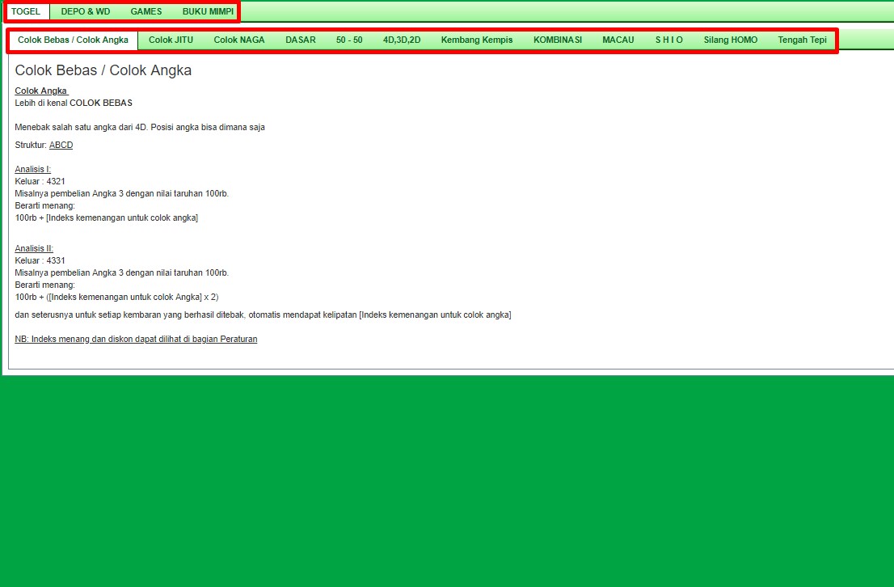The height and width of the screenshot is (587, 894).
Task: Click the line ending with 'colok Angka] x 2)'
Action: pos(117,298)
